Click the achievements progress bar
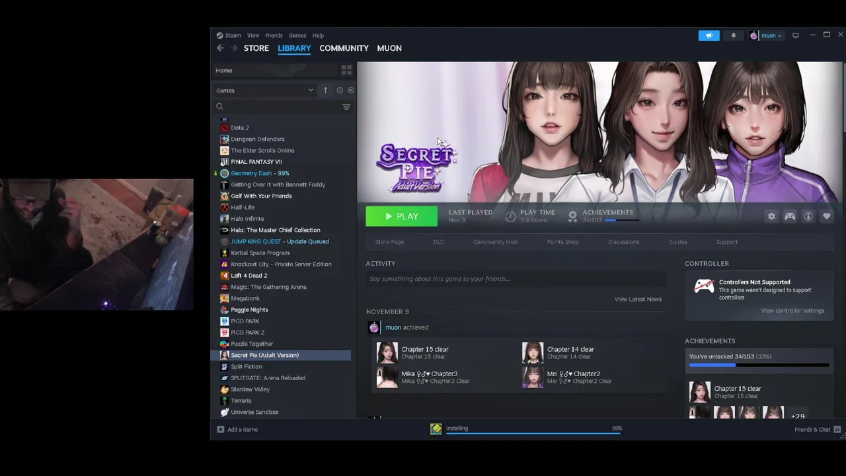Viewport: 846px width, 476px height. 759,365
